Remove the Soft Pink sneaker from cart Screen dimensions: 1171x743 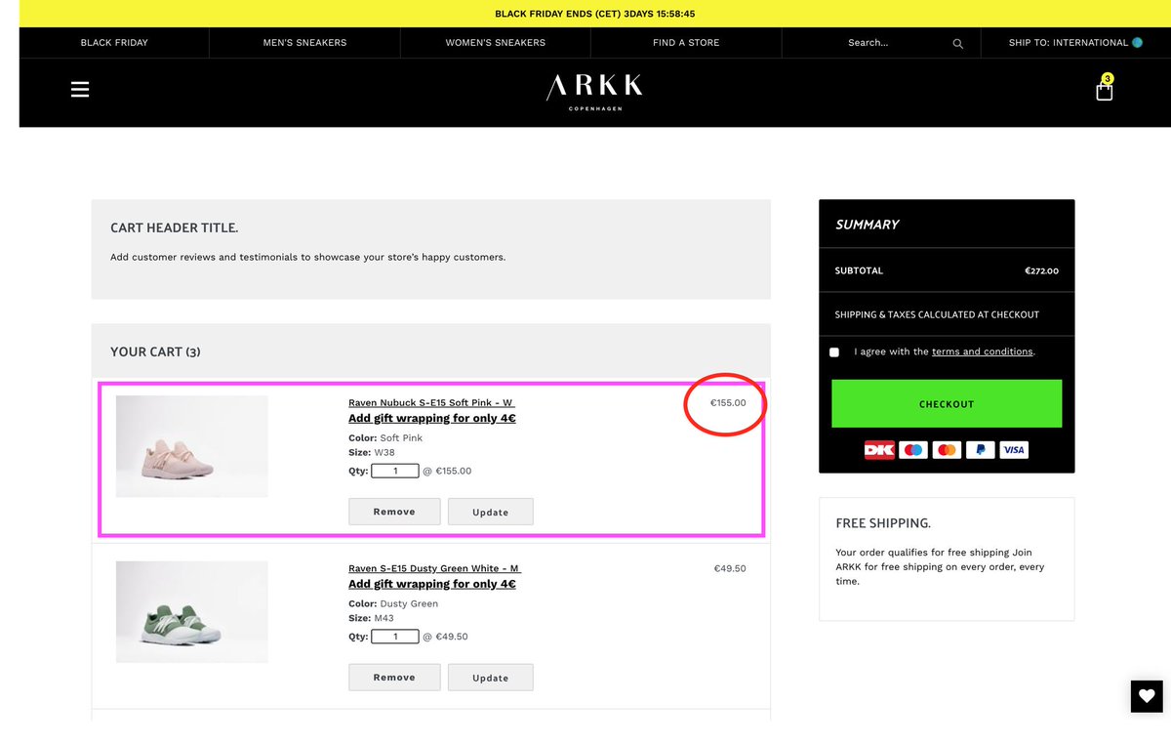coord(394,512)
